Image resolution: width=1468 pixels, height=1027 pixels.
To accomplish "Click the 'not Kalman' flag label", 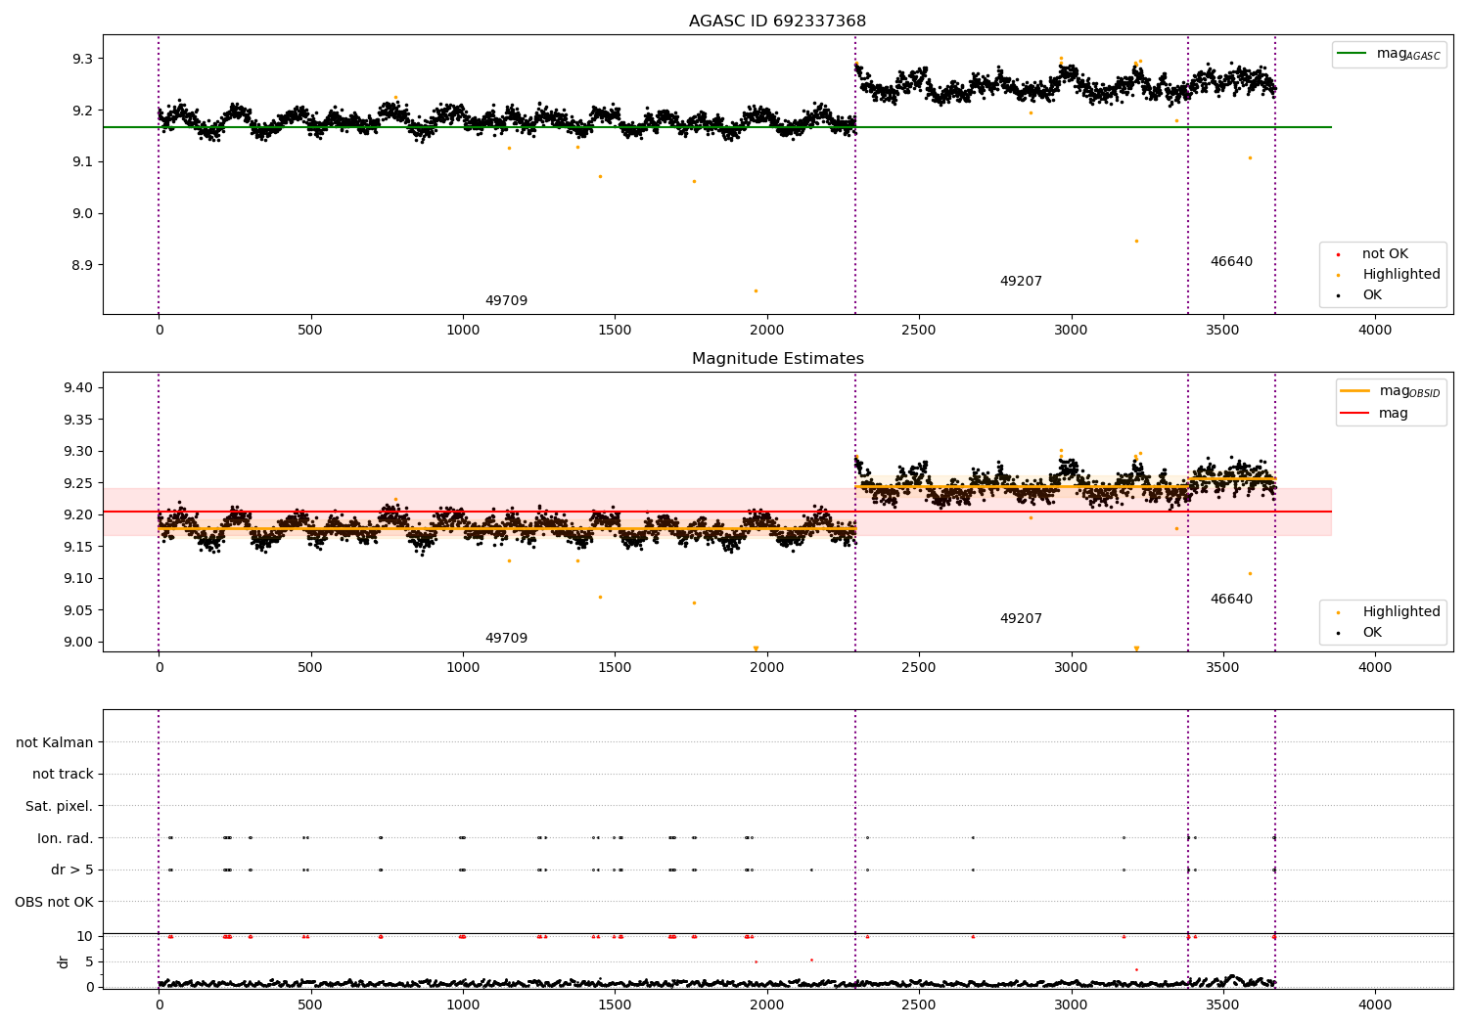I will [55, 742].
